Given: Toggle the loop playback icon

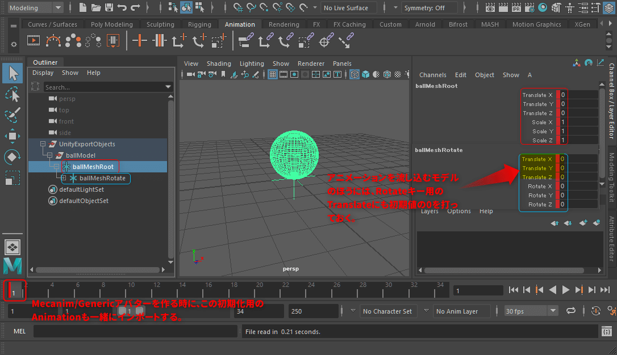Looking at the screenshot, I should coord(570,311).
